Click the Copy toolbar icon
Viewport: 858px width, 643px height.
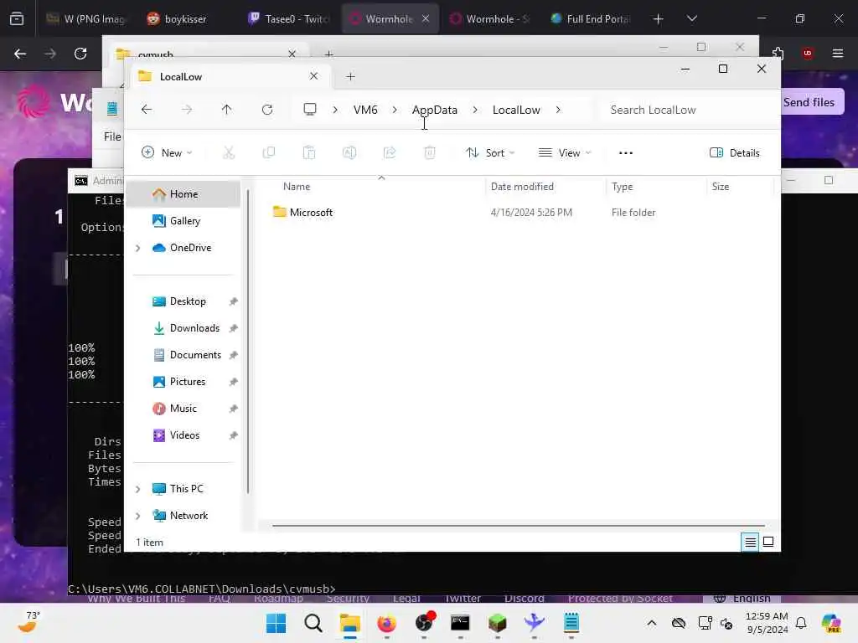[x=269, y=152]
